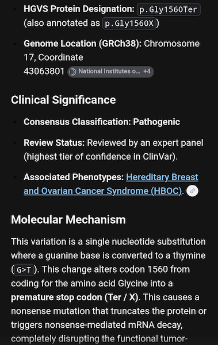Show the +4 additional sources

147,71
